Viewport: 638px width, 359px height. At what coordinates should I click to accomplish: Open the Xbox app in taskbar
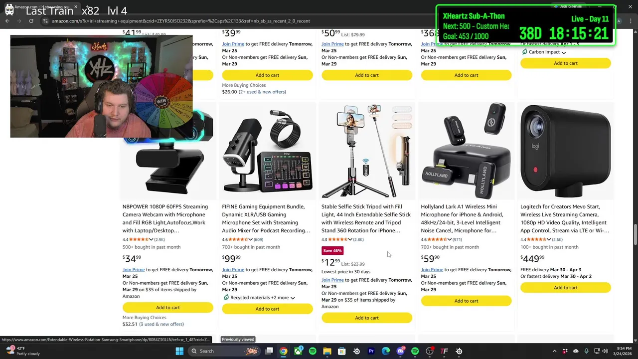coord(298,351)
